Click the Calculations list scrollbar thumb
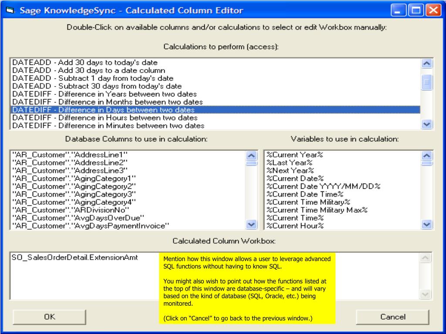 427,82
